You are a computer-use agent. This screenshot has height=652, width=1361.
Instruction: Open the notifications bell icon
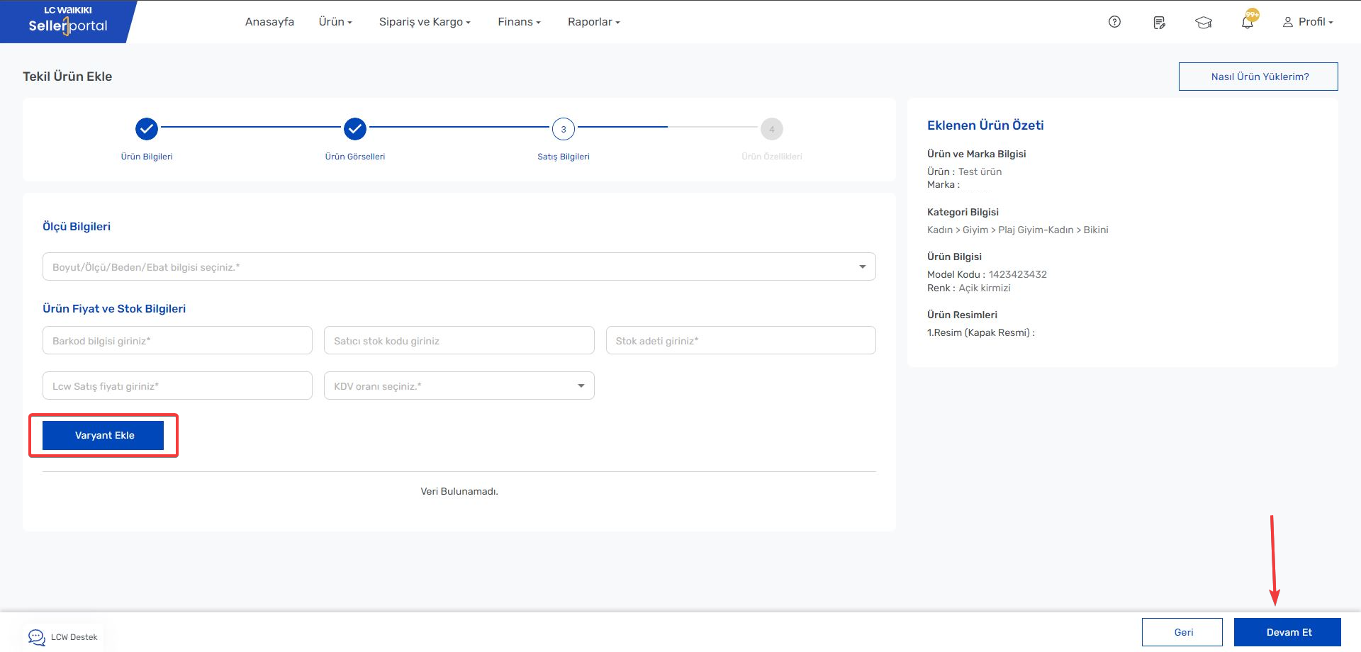pos(1248,22)
